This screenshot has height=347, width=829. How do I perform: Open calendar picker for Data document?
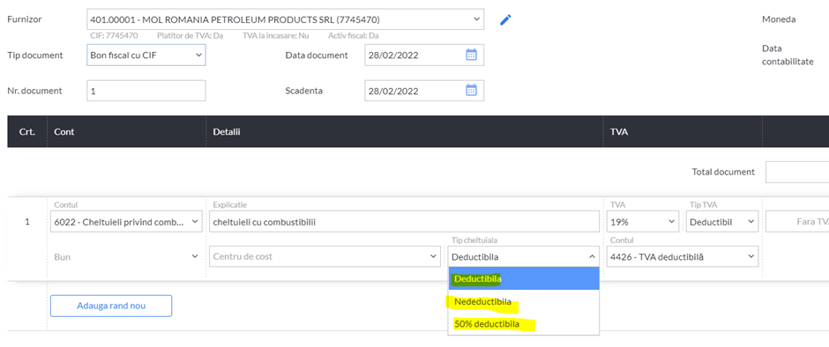coord(471,55)
